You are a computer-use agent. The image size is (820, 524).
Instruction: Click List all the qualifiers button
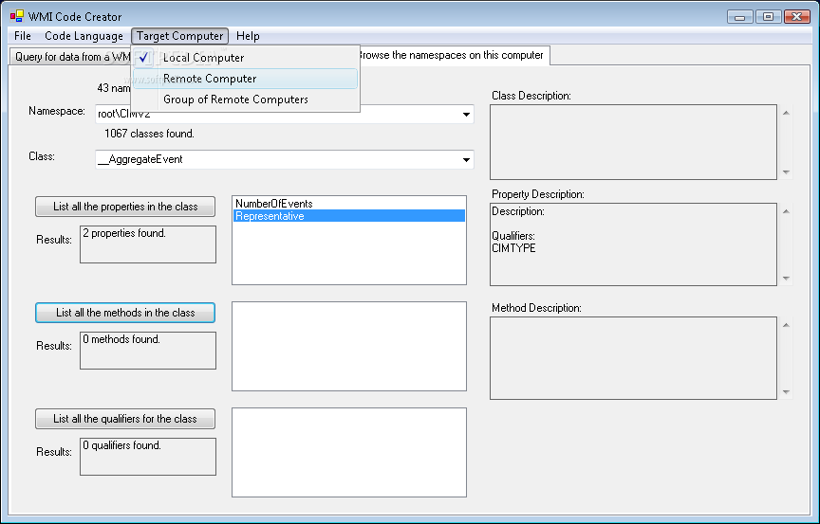125,419
